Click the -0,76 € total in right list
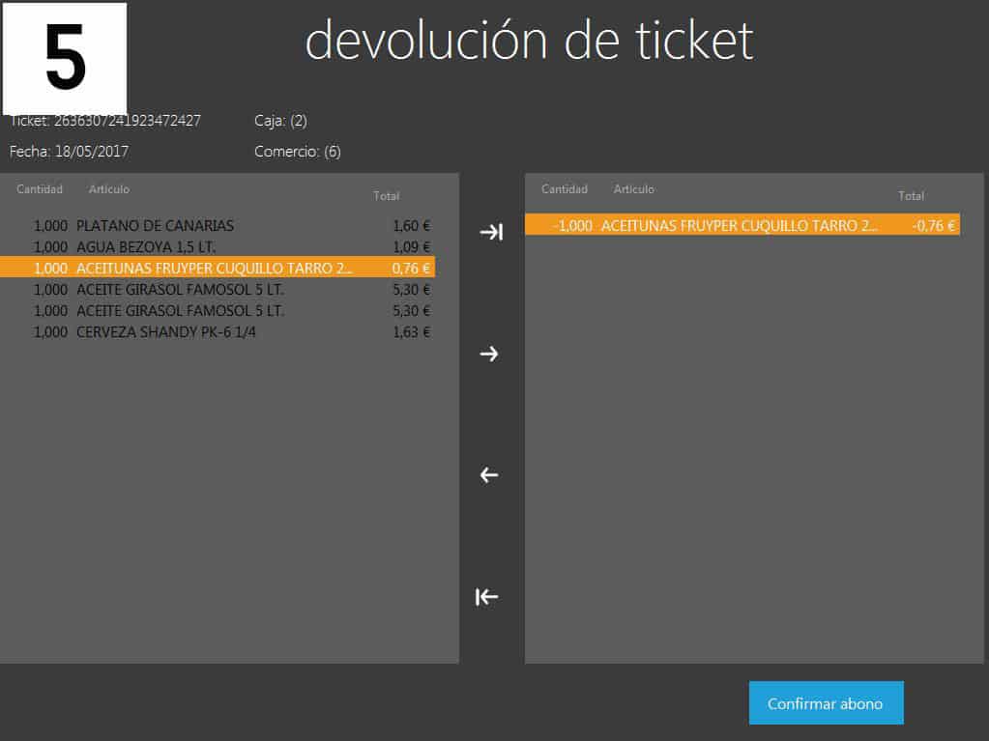 click(x=933, y=225)
